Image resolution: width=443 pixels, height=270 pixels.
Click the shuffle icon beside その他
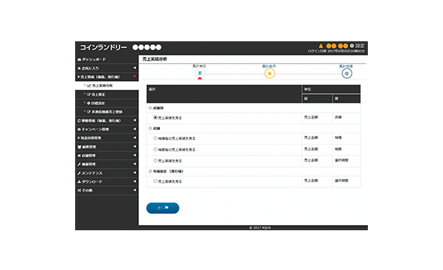point(79,190)
